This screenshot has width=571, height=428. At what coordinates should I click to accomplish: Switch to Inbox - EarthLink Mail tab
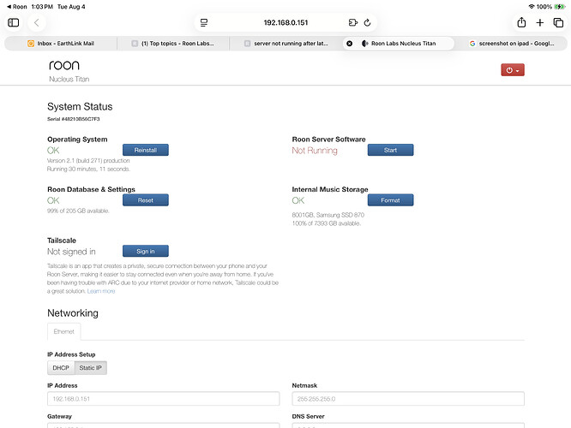coord(61,44)
